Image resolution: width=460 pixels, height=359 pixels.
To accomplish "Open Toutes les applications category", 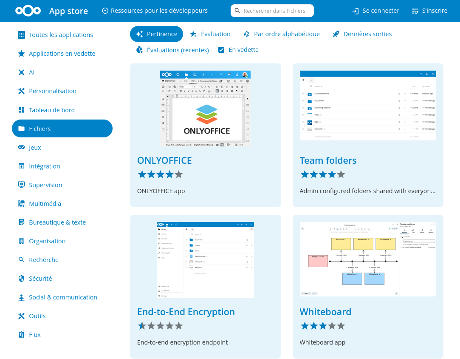I will pos(61,35).
